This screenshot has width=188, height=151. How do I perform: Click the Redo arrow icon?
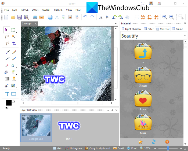tap(92, 17)
